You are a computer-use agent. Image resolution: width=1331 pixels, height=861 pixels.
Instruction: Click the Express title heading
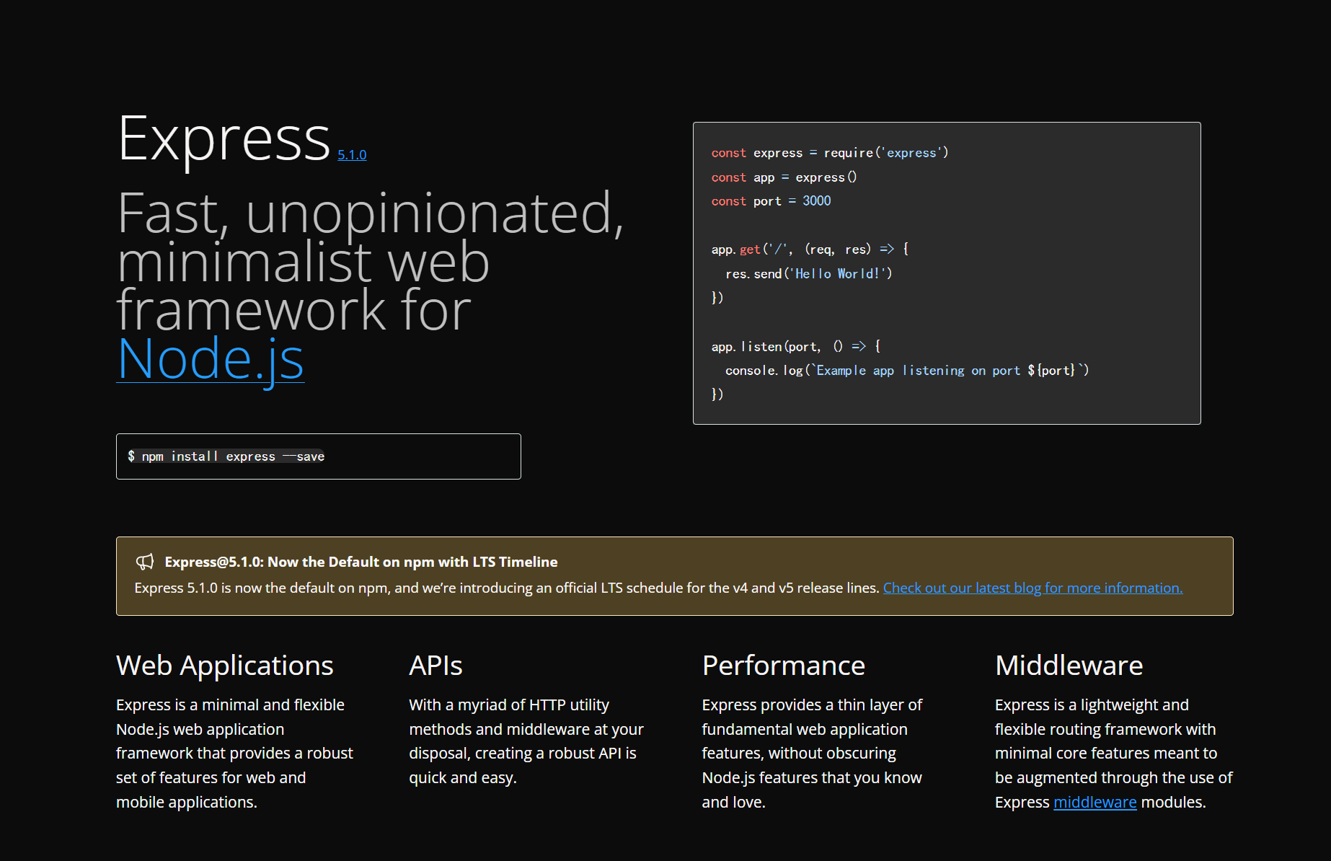pos(224,138)
